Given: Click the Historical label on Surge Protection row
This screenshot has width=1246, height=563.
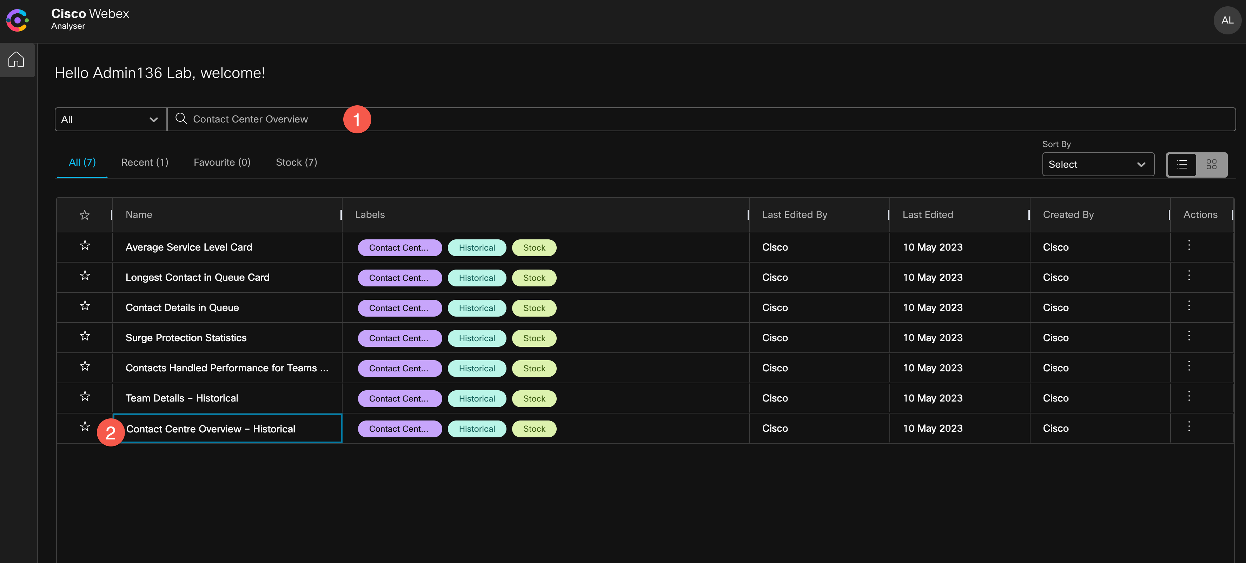Looking at the screenshot, I should [476, 338].
